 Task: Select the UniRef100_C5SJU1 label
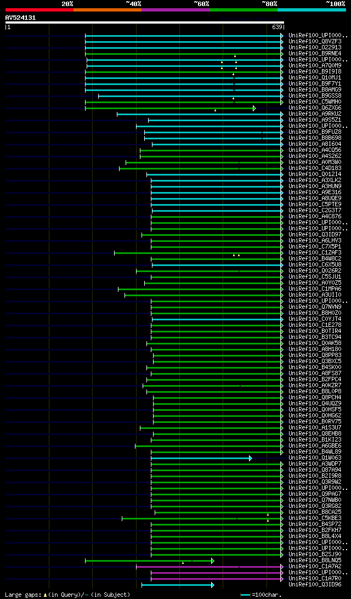click(x=315, y=277)
